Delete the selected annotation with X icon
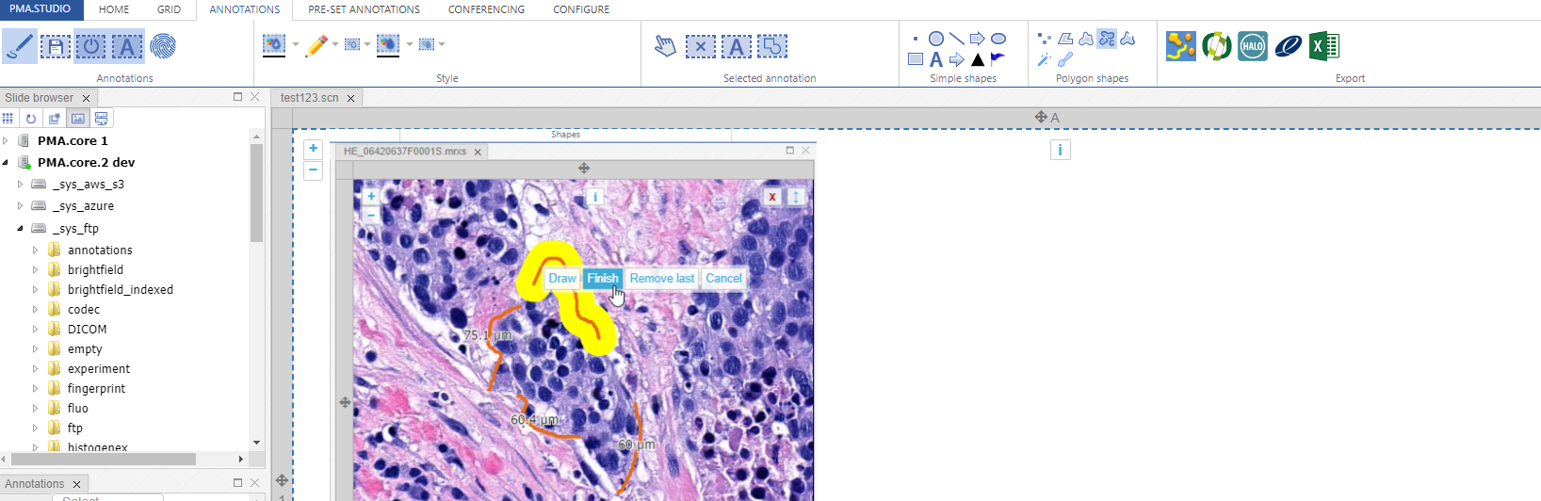 coord(700,46)
